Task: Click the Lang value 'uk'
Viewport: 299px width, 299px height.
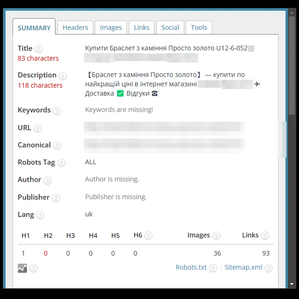Action: [89, 214]
